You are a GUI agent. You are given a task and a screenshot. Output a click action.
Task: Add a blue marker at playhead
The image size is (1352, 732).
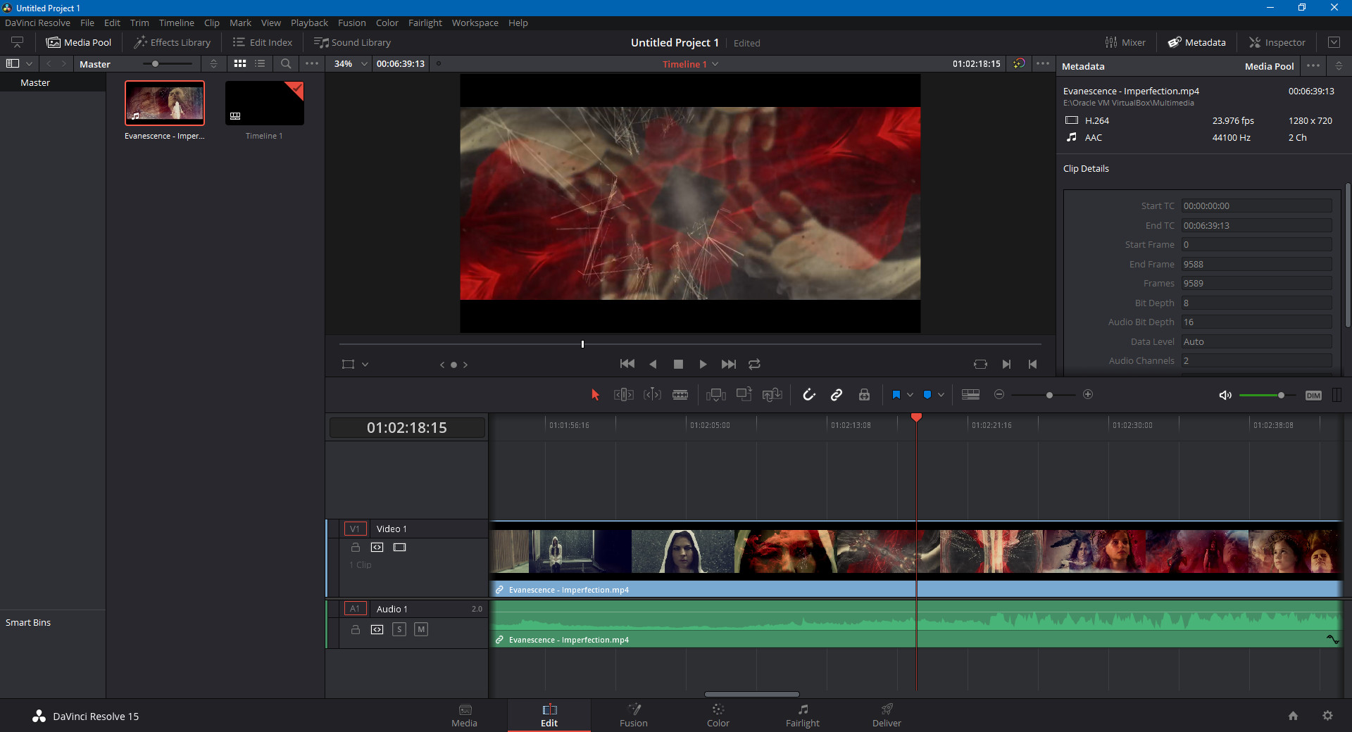[x=927, y=395]
